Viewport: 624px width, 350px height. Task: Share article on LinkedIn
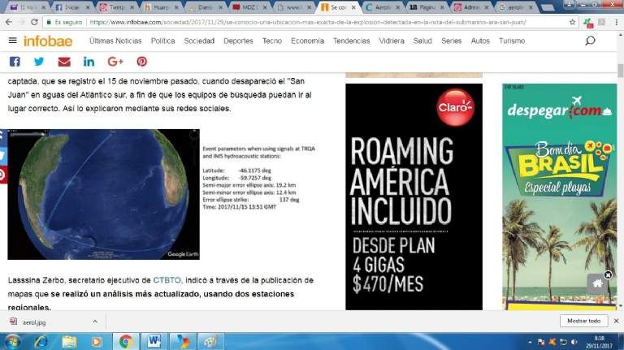coord(89,62)
